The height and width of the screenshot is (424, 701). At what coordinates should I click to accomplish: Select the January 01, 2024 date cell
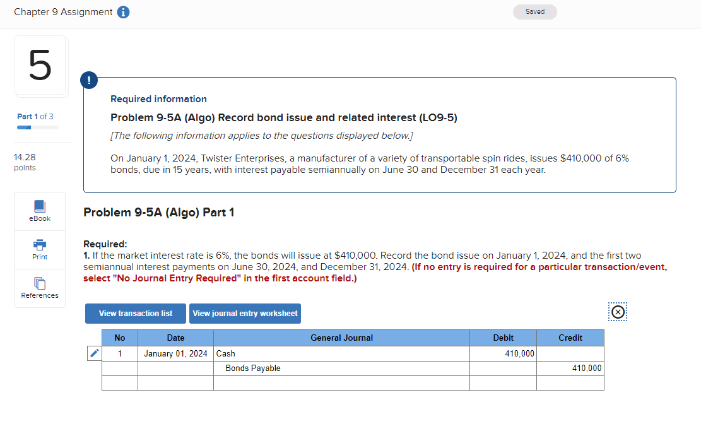tap(175, 353)
